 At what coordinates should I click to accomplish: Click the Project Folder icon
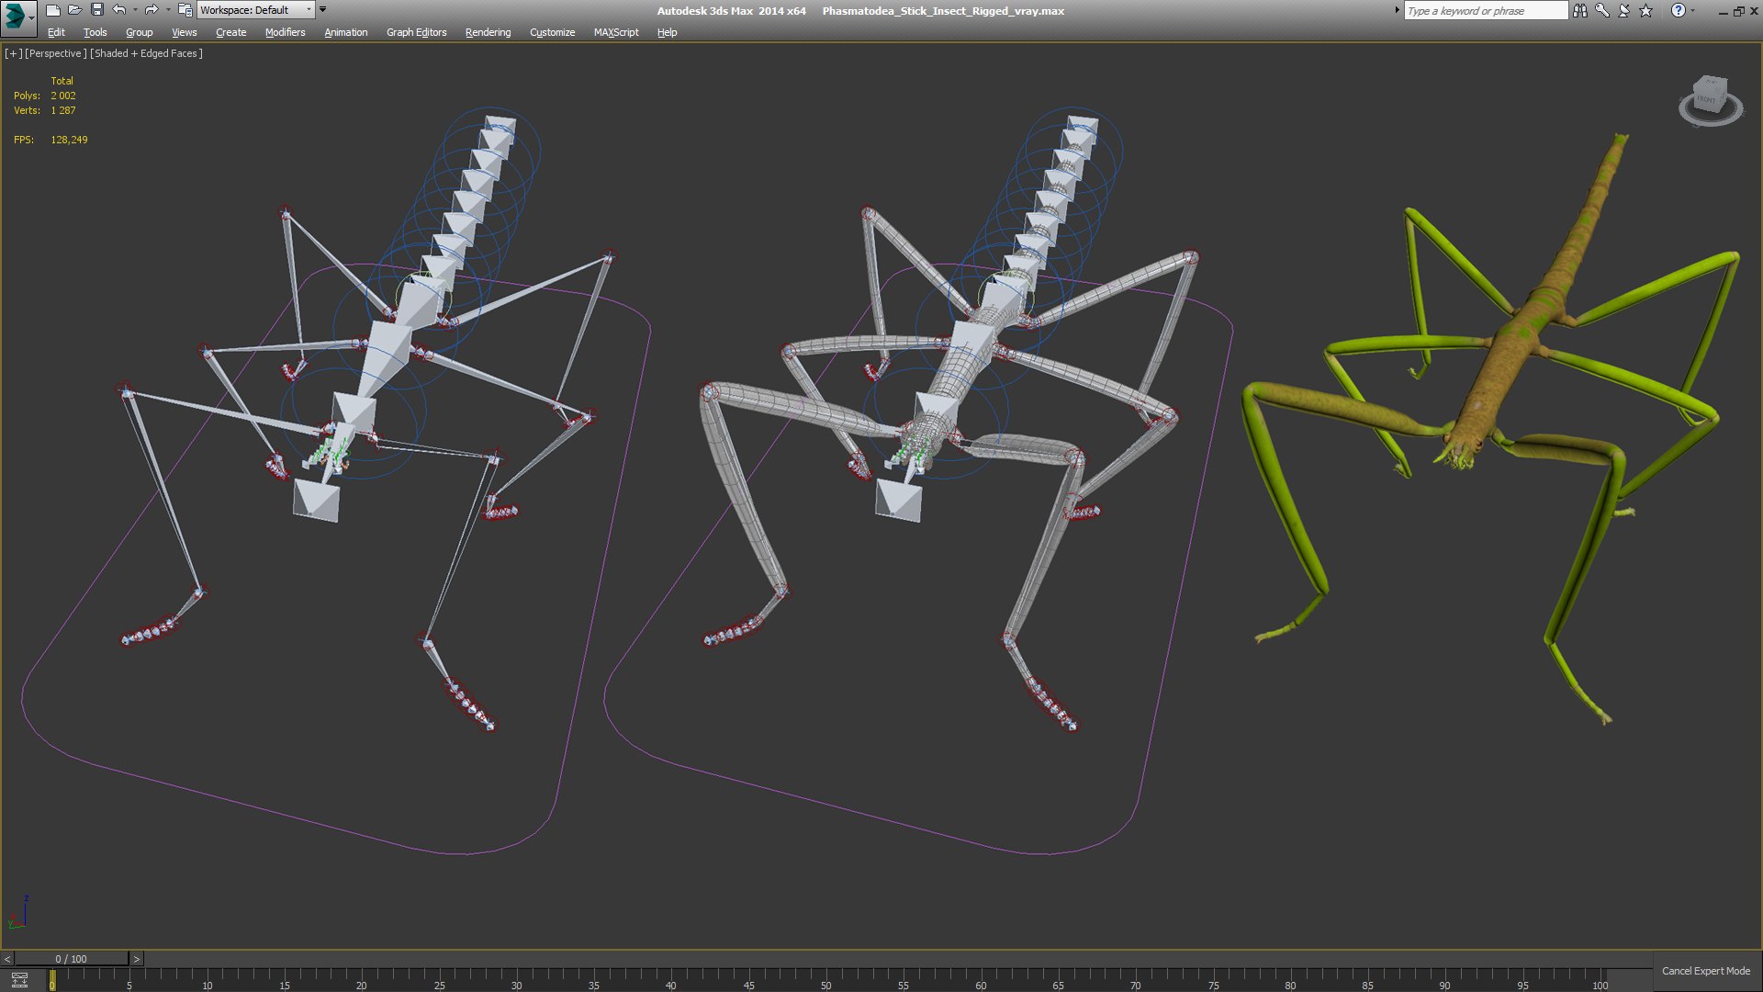[185, 10]
